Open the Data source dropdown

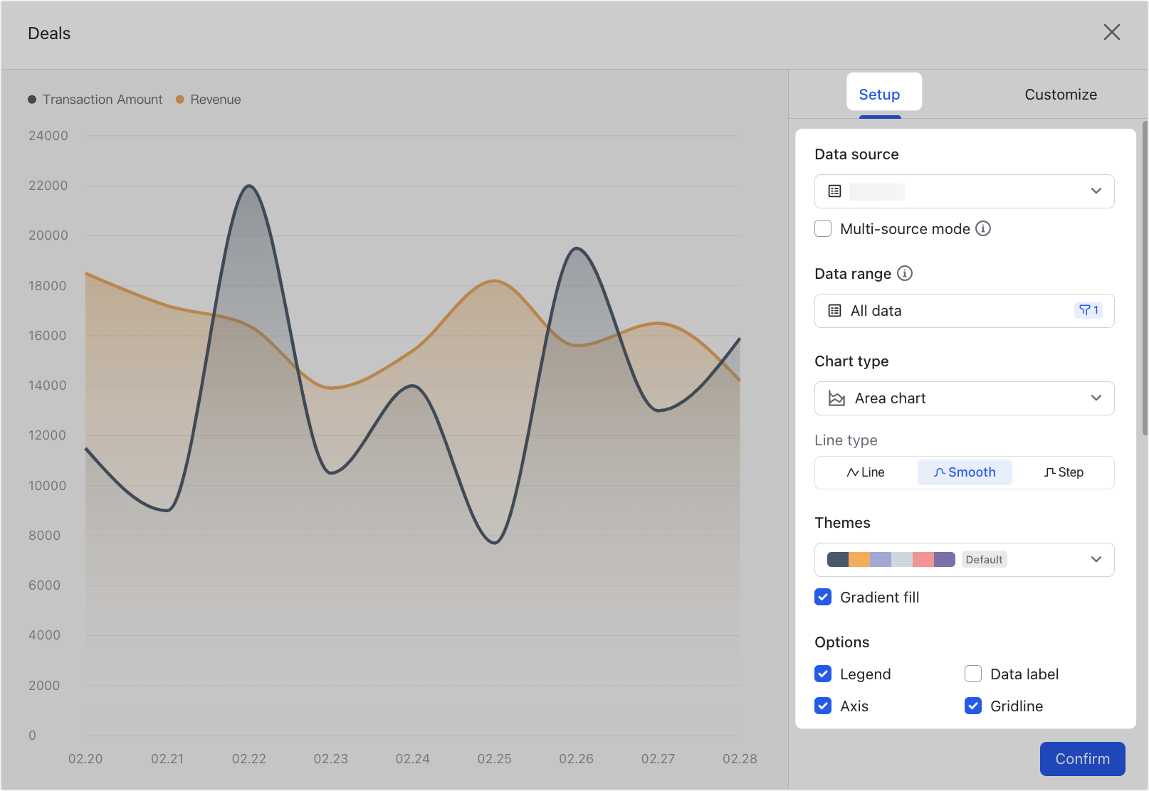point(1096,191)
